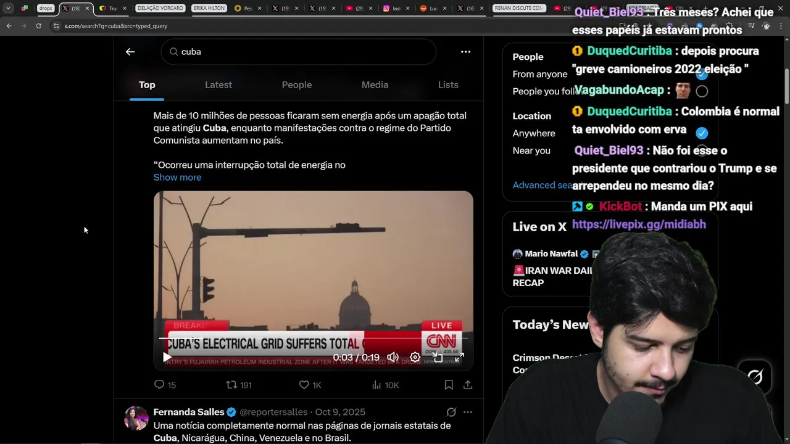This screenshot has width=790, height=444.
Task: Click the 0:03 / 0:19 video time
Action: [x=356, y=357]
